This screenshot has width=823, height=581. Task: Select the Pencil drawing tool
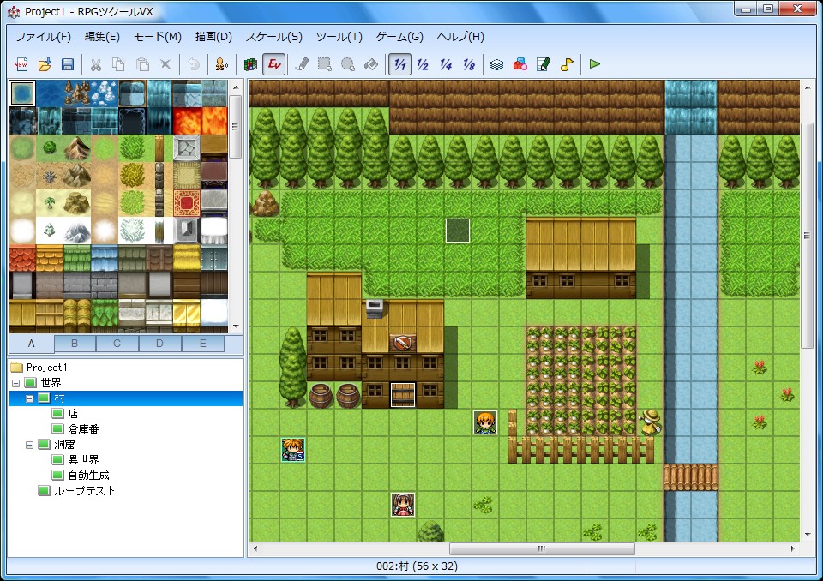pyautogui.click(x=302, y=64)
